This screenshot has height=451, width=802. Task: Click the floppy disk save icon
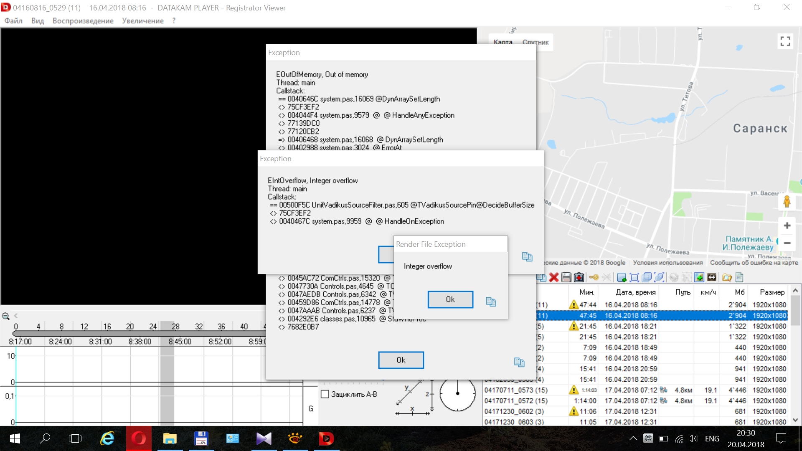point(566,277)
